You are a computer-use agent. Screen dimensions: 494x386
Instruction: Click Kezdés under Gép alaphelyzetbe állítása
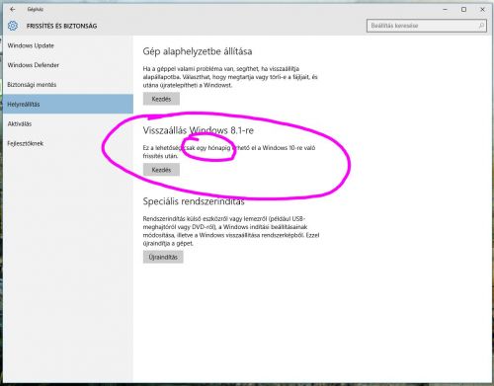pos(161,99)
